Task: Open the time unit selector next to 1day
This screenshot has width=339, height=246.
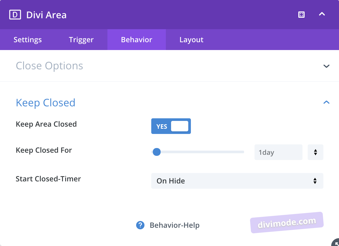Action: (x=316, y=152)
